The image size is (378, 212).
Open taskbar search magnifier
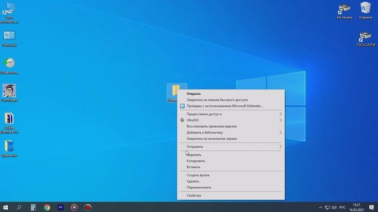click(x=19, y=207)
